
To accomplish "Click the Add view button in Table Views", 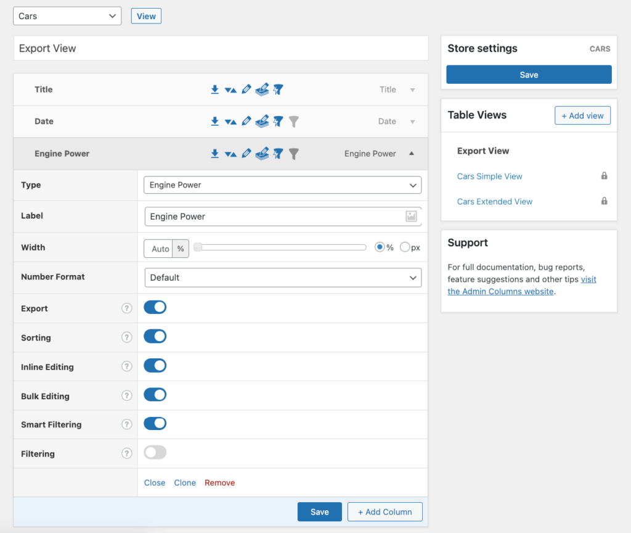I will click(x=582, y=115).
